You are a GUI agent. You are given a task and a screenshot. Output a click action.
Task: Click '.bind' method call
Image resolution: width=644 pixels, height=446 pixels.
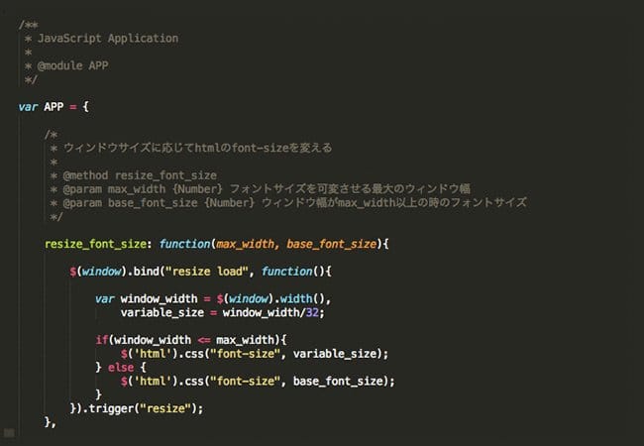[x=144, y=272]
